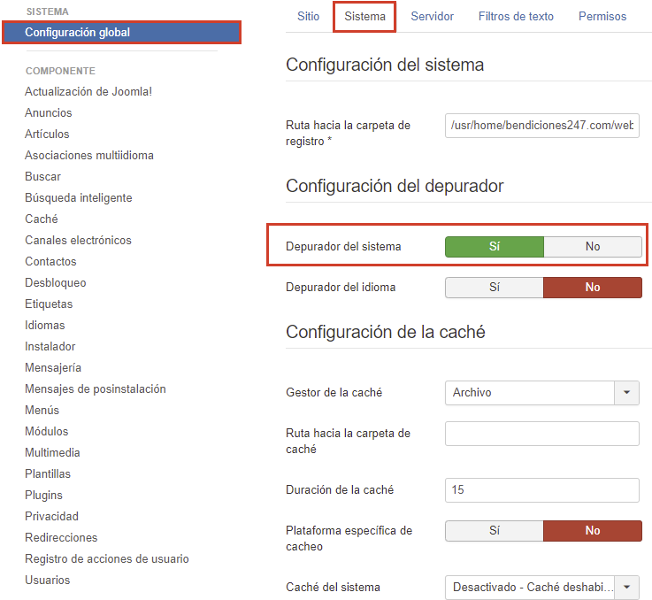Image resolution: width=652 pixels, height=600 pixels.
Task: Click the Ruta hacia la carpeta de registro field
Action: click(x=541, y=127)
